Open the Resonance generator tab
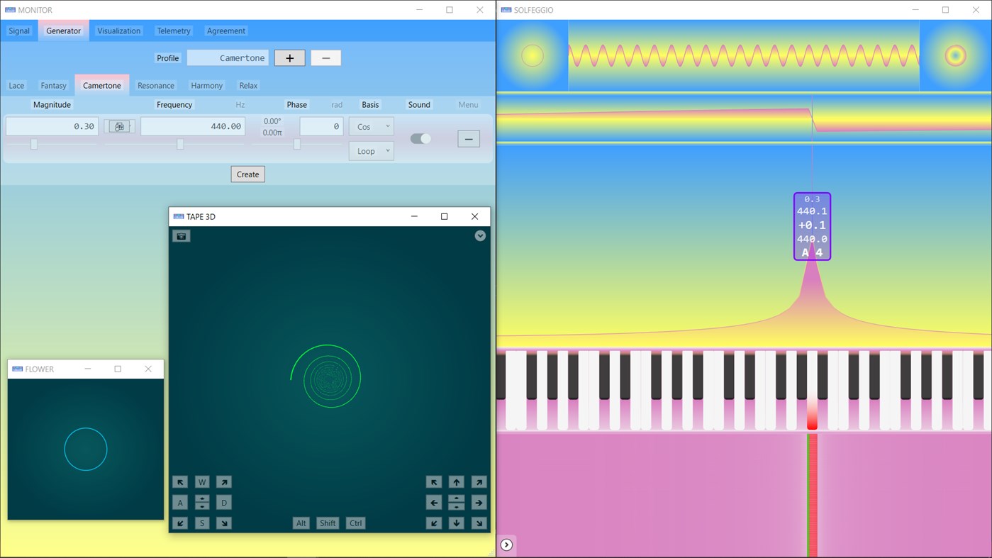 click(155, 85)
